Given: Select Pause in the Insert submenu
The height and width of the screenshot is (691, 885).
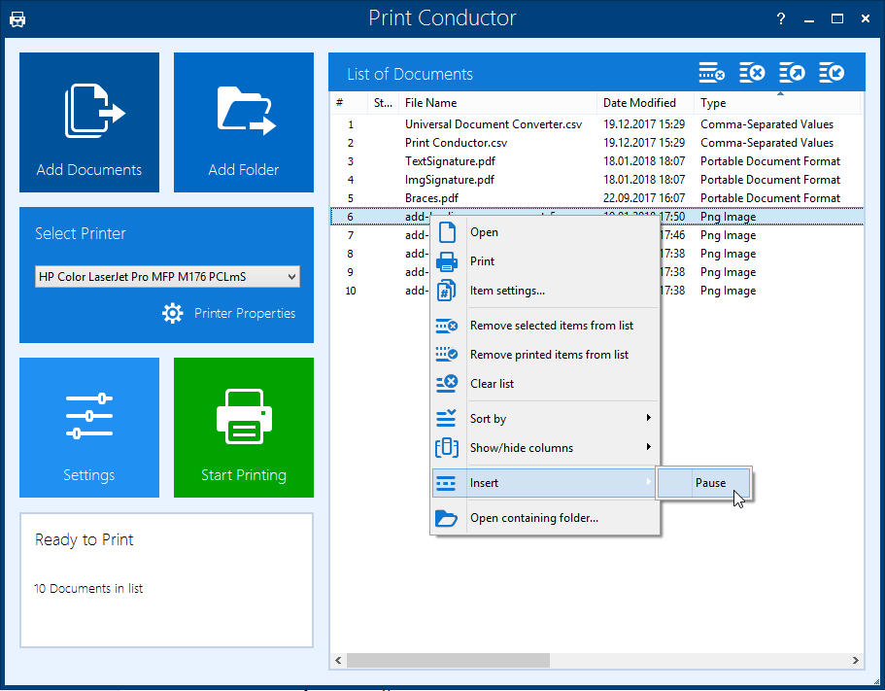Looking at the screenshot, I should pyautogui.click(x=710, y=483).
